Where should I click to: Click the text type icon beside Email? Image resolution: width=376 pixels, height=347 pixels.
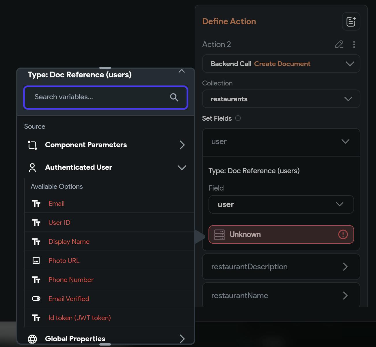coord(36,204)
